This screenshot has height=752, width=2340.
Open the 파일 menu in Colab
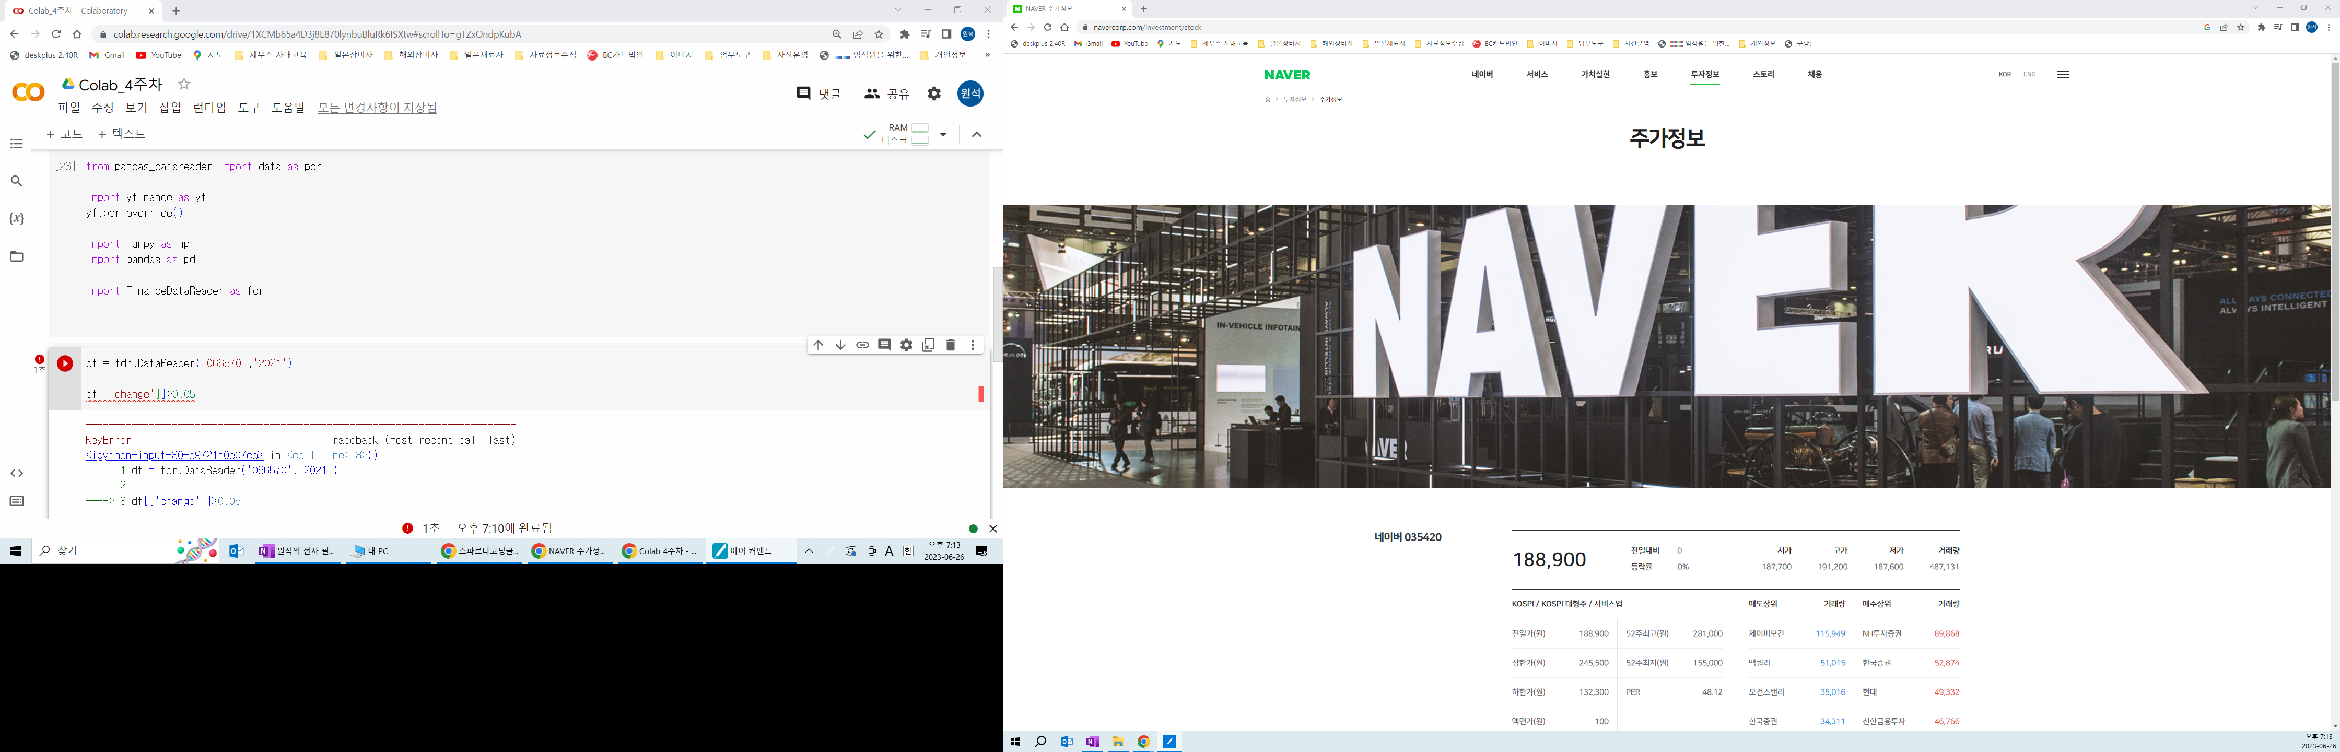[x=69, y=107]
